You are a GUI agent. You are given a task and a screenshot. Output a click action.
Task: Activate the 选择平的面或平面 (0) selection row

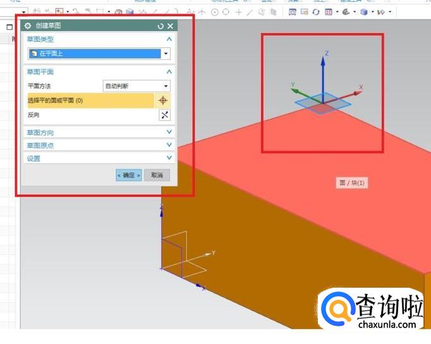(x=91, y=101)
